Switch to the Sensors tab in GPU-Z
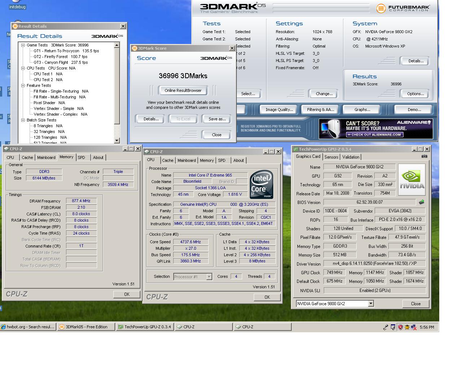The height and width of the screenshot is (369, 462). [x=331, y=157]
